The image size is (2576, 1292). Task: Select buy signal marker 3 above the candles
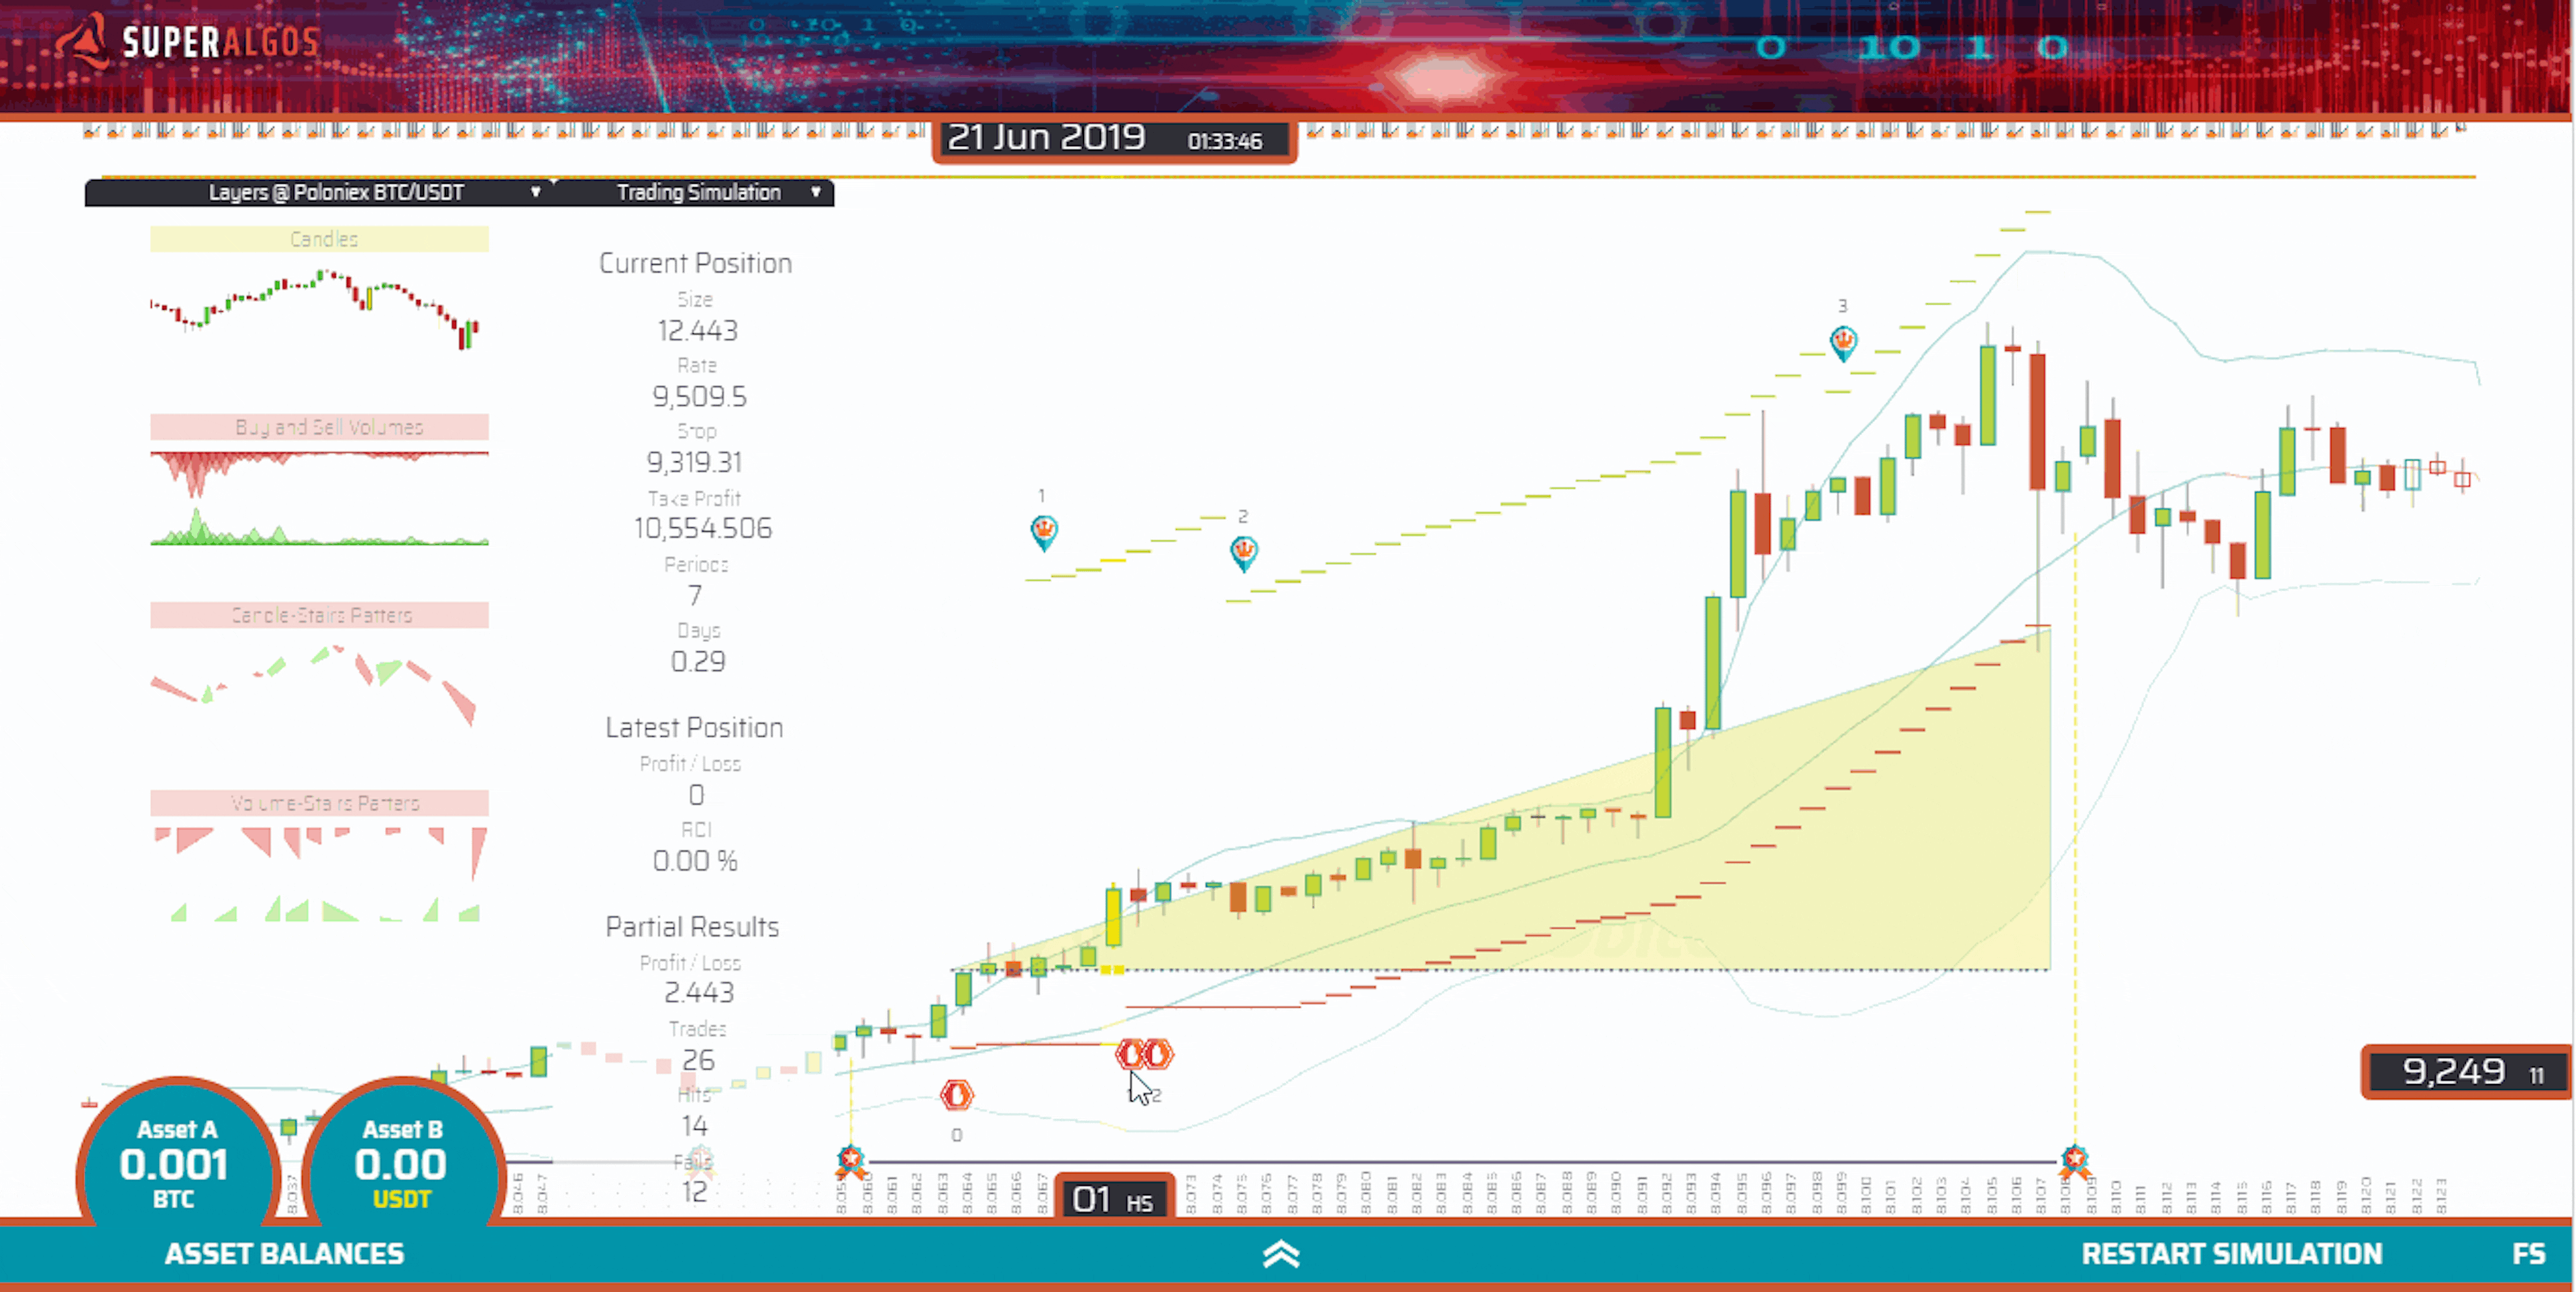click(1843, 342)
